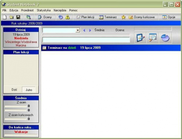
Task: Click the first Z ocen progress bar
Action: coord(16,106)
